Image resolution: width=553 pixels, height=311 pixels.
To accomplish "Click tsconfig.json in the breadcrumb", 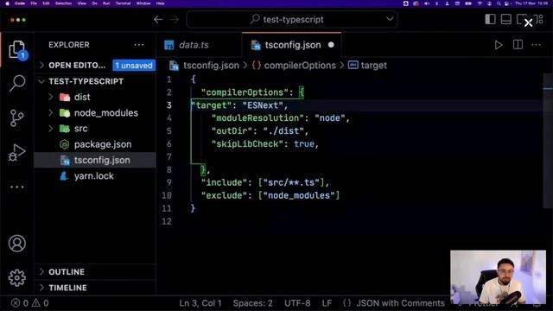I will click(x=211, y=66).
